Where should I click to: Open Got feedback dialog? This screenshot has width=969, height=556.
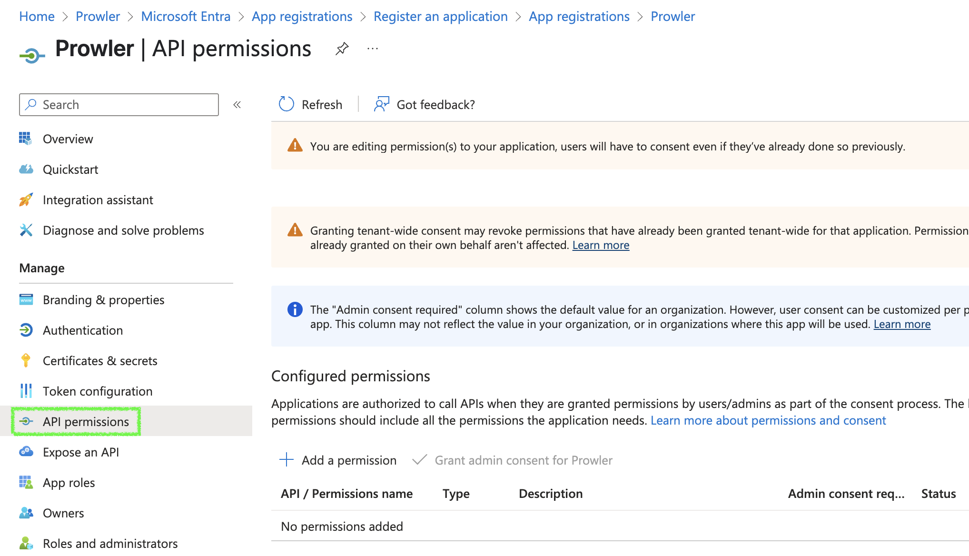[423, 104]
